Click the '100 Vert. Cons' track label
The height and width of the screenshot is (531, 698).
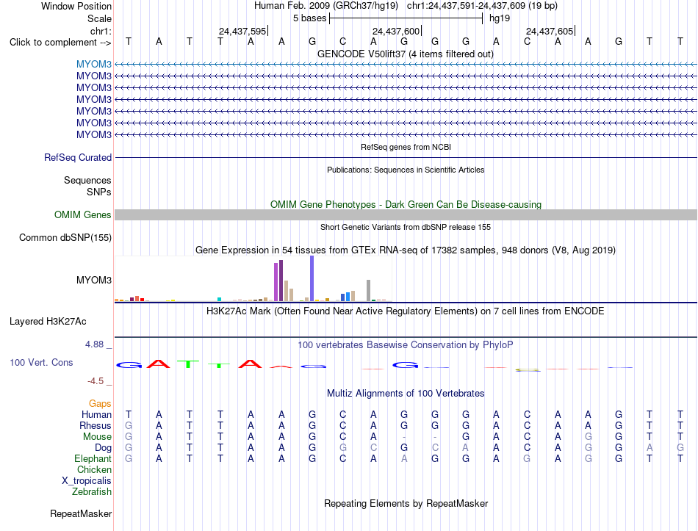(x=41, y=363)
